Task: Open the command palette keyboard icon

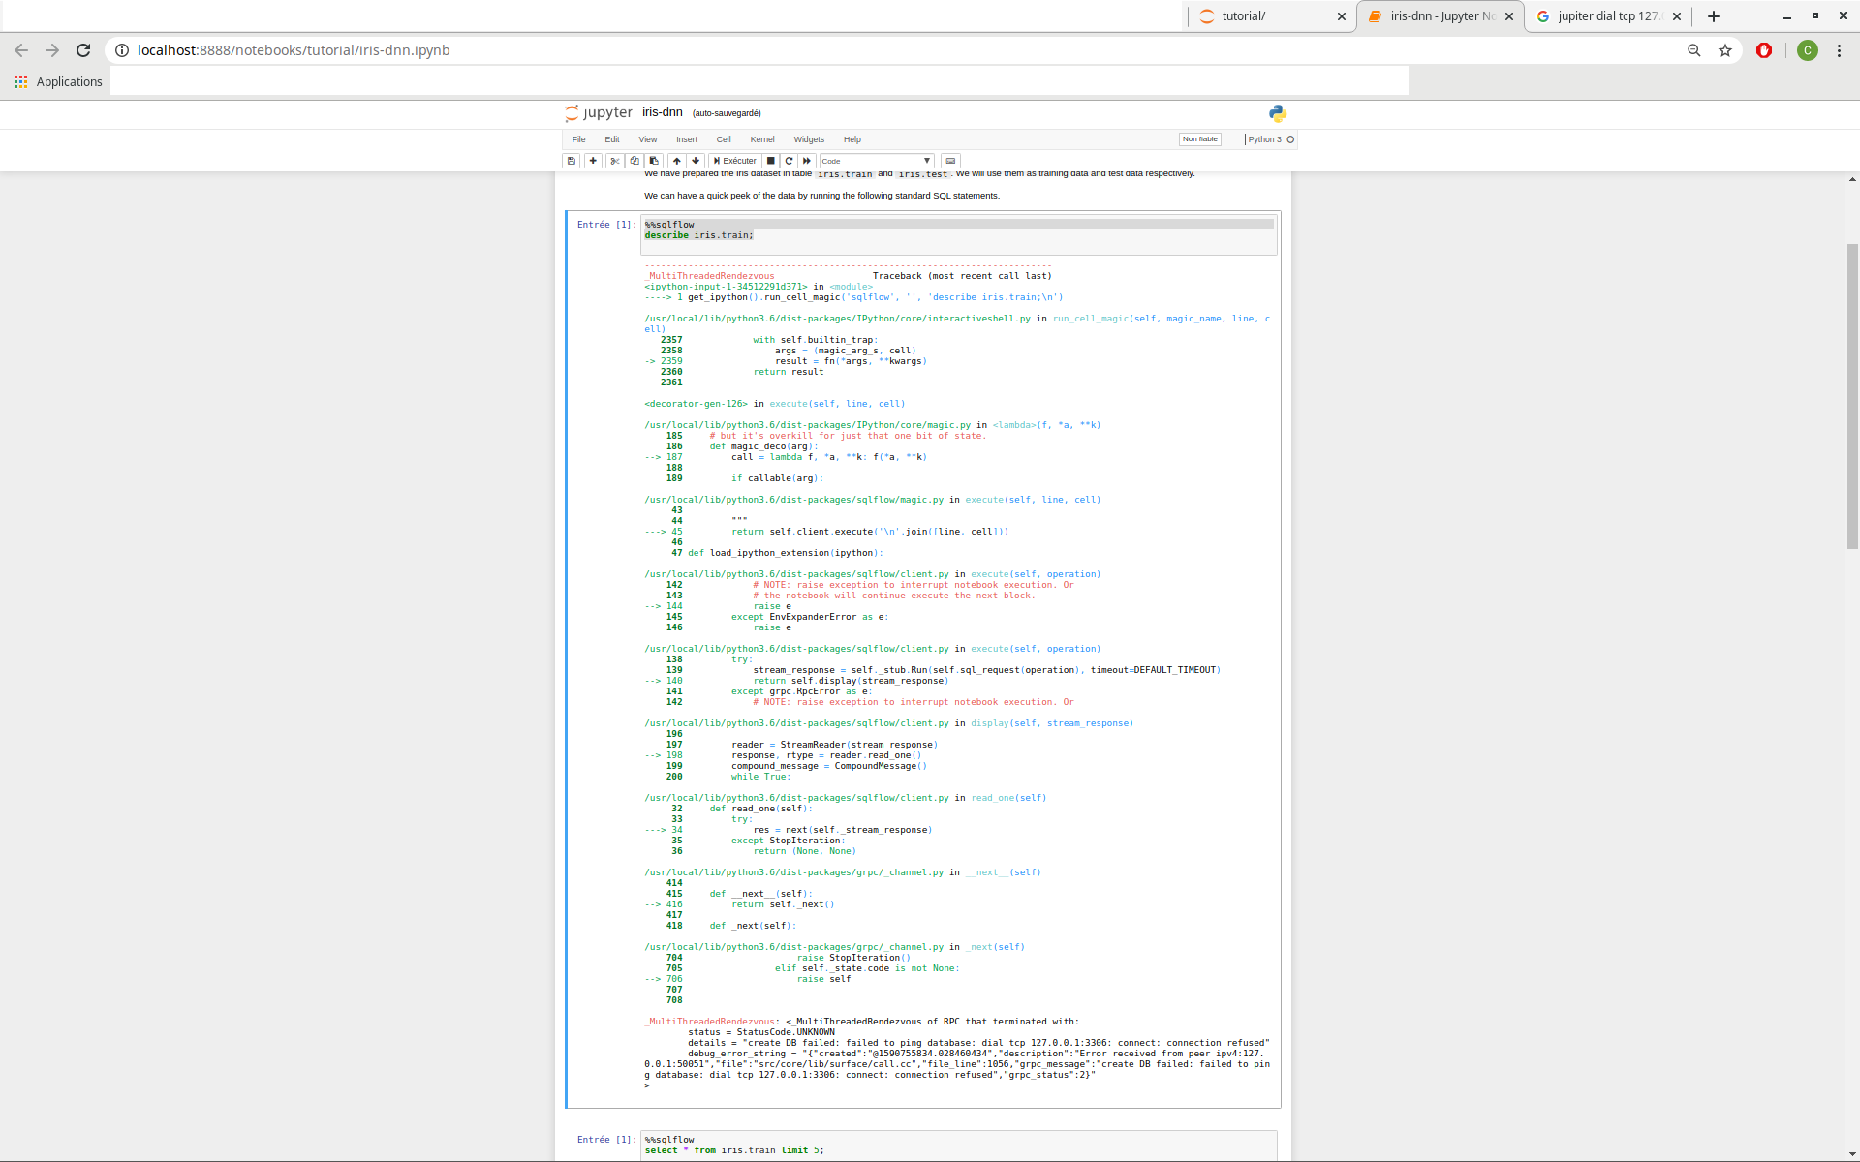Action: click(x=950, y=161)
